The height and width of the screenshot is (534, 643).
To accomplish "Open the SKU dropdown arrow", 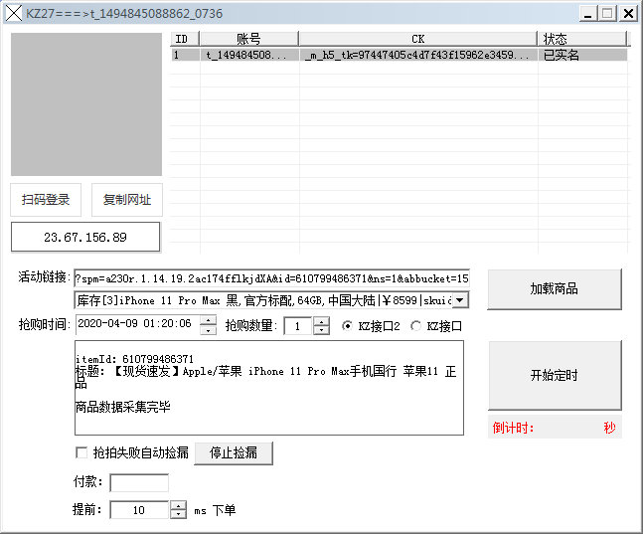I will [460, 300].
